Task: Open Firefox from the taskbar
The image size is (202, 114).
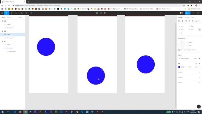Action: click(x=20, y=112)
